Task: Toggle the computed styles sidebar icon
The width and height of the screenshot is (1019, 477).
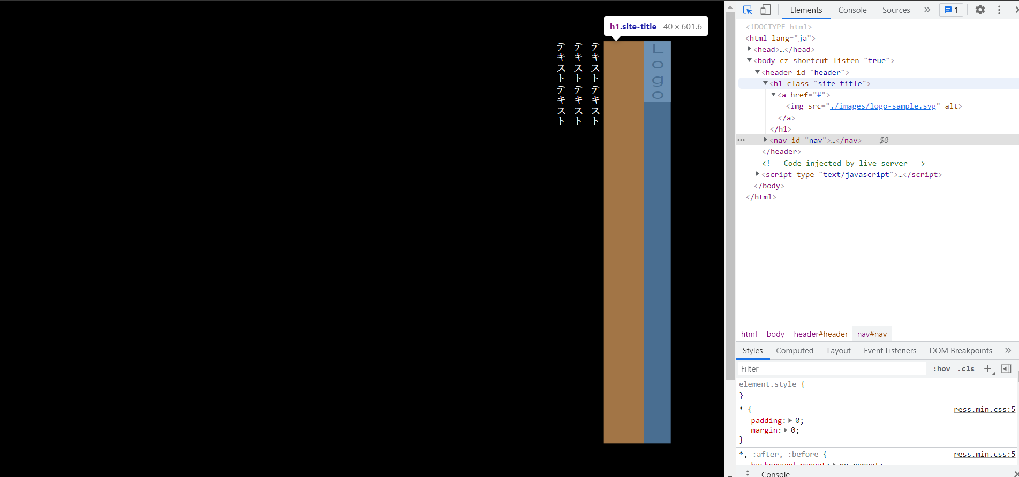Action: [1006, 368]
